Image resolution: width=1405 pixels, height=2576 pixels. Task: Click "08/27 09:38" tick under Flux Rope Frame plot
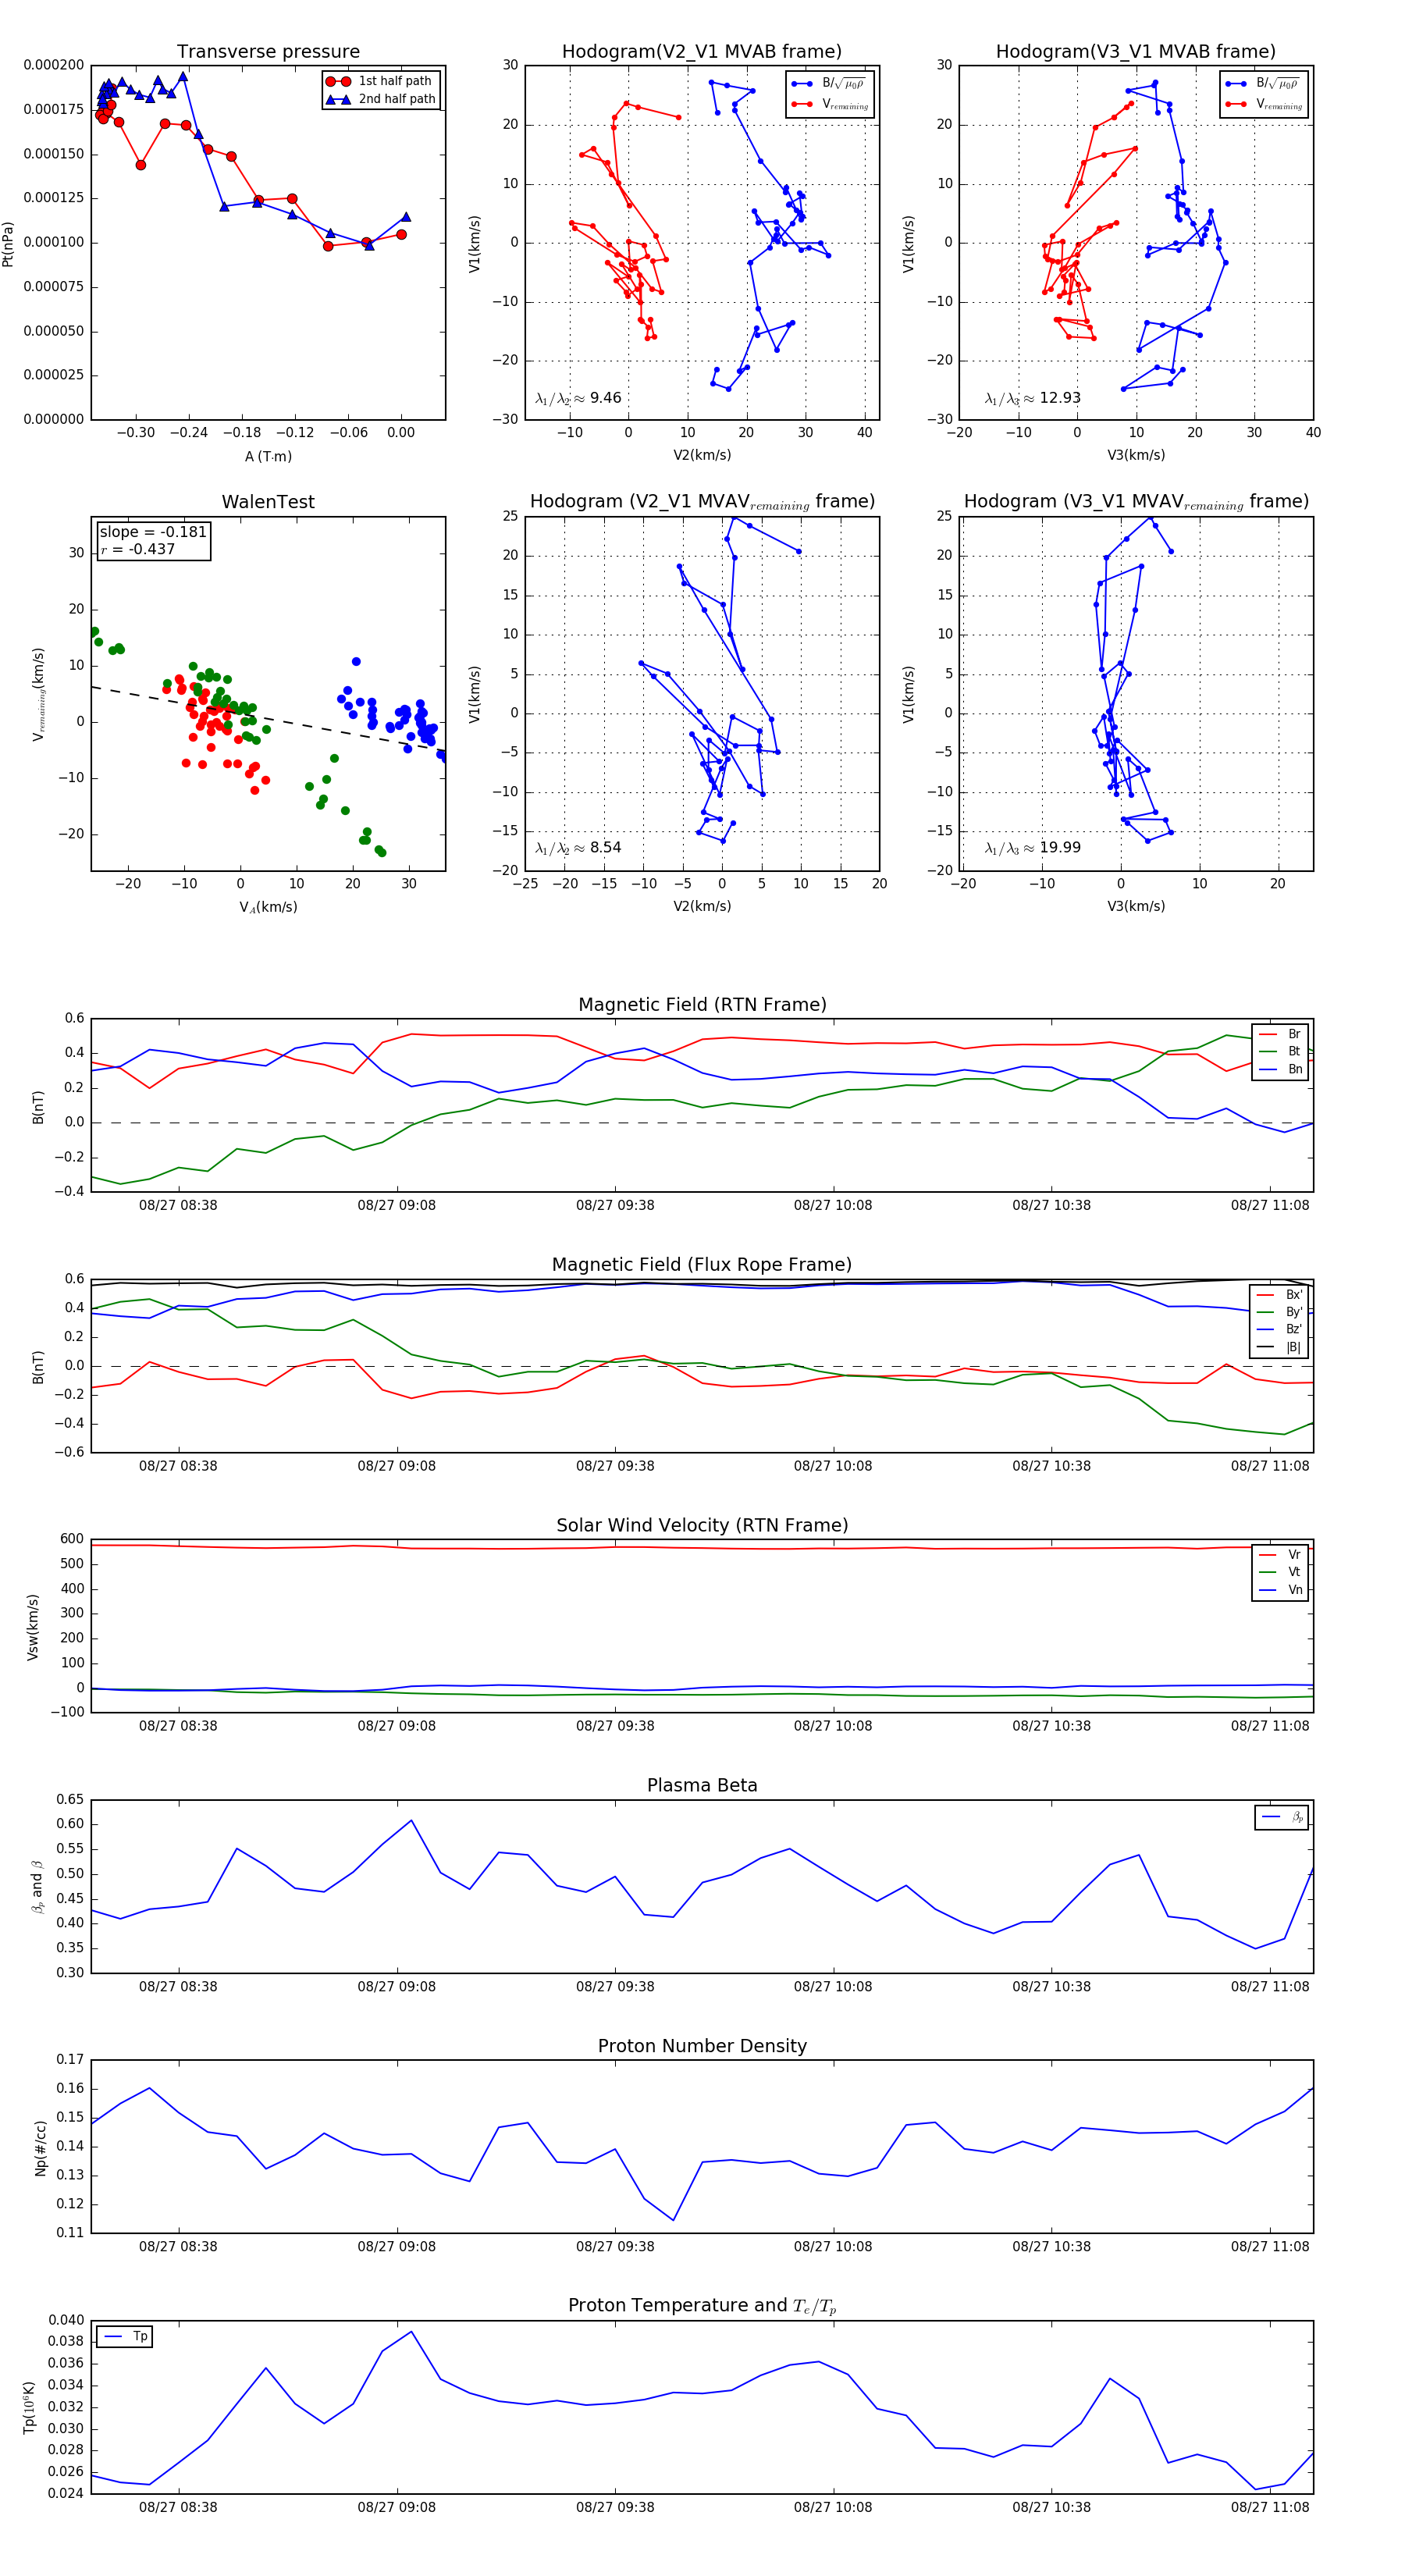[615, 1466]
